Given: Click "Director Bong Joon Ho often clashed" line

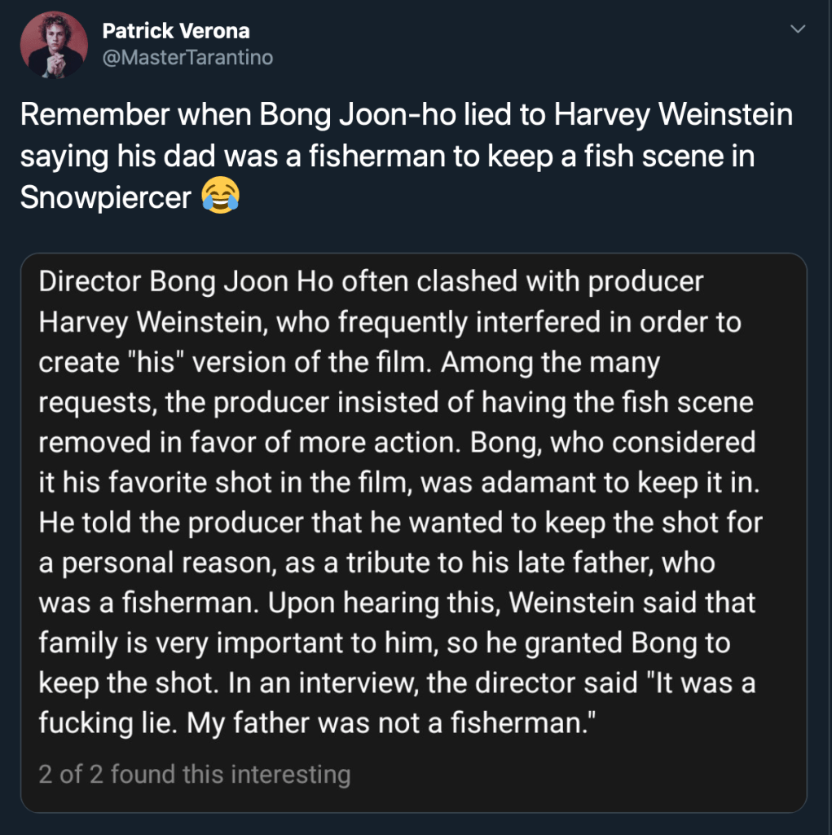Looking at the screenshot, I should tap(371, 282).
